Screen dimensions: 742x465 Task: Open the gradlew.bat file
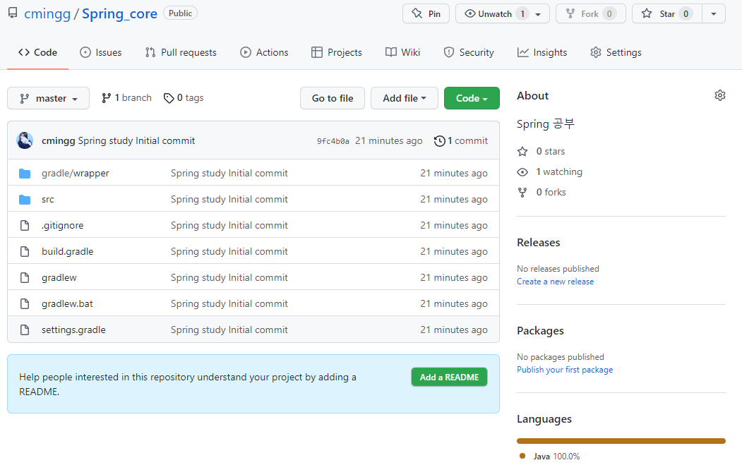coord(67,303)
